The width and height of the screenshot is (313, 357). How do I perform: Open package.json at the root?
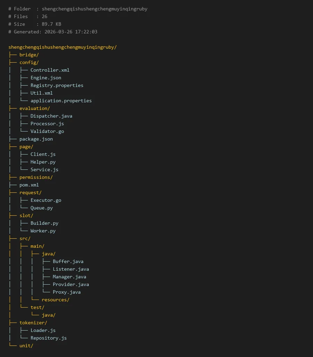tap(36, 139)
